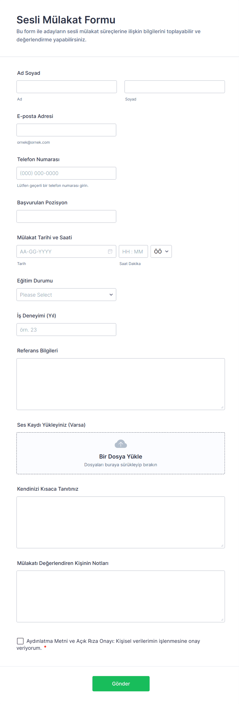This screenshot has width=239, height=704.
Task: Click inside Referans Bilgileri text area
Action: point(121,384)
